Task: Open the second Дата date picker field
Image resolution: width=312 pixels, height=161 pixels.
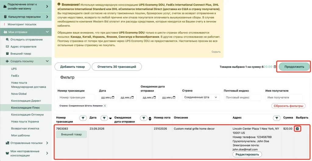Action: pyautogui.click(x=127, y=98)
